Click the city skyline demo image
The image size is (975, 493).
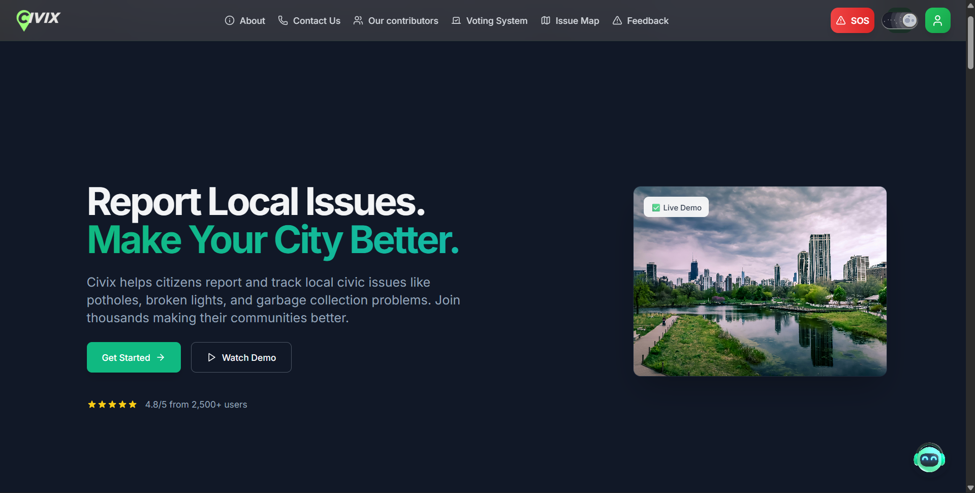tap(760, 295)
